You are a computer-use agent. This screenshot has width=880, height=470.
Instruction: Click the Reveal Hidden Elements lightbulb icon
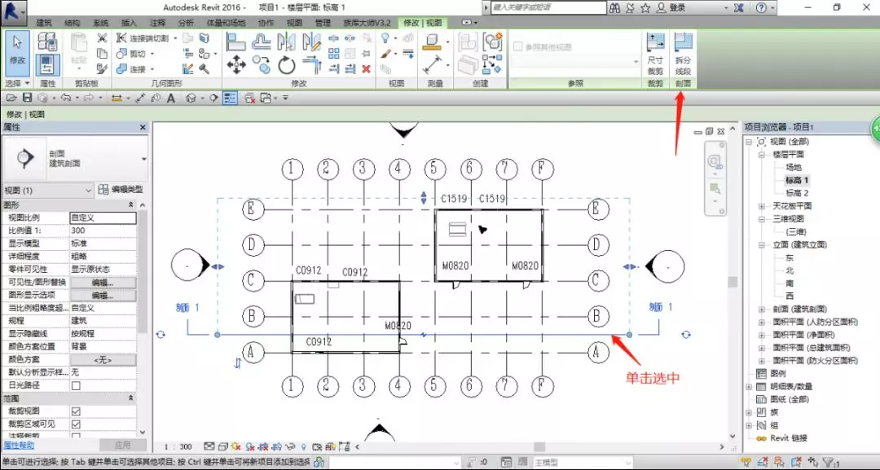click(x=304, y=447)
